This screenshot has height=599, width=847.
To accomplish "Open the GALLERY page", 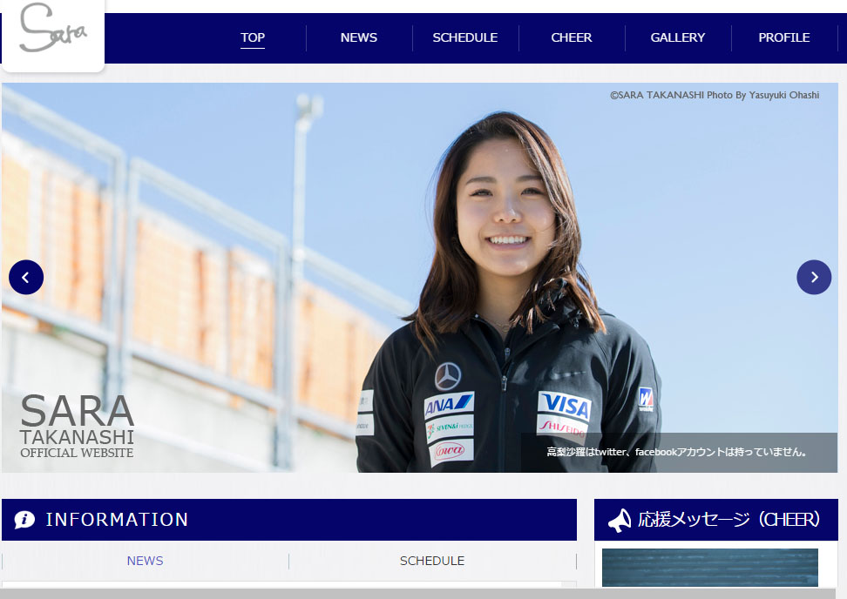I will [677, 37].
